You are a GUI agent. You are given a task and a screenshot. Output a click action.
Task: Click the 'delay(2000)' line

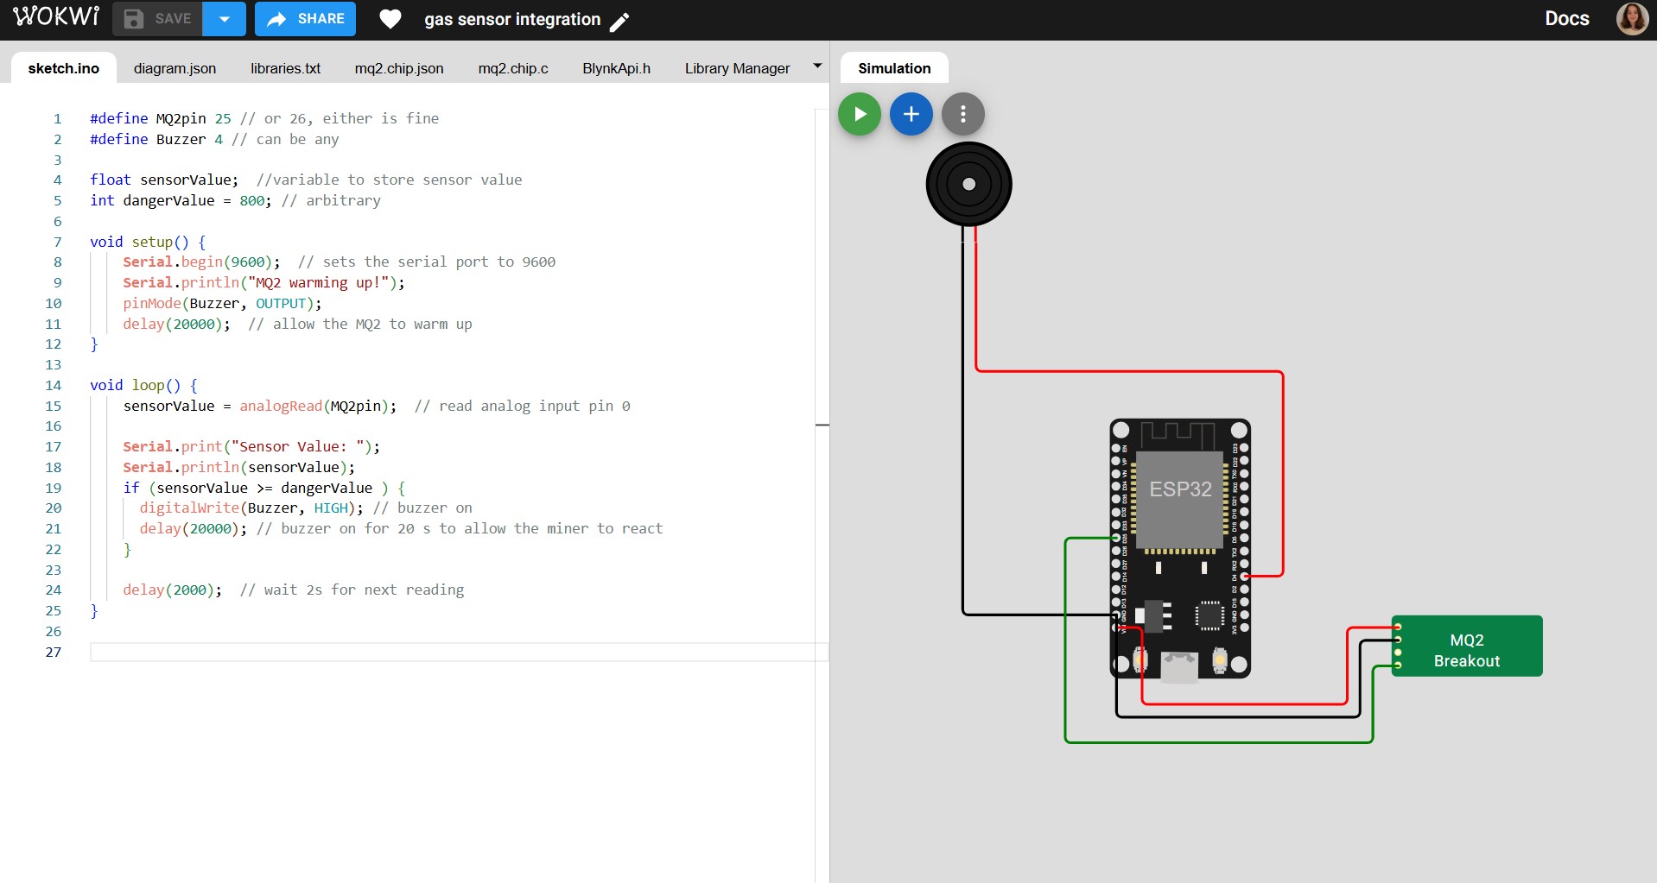[x=293, y=590]
